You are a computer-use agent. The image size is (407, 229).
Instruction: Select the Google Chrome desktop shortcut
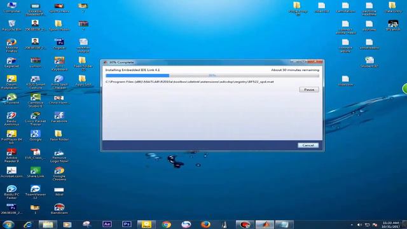tap(59, 174)
